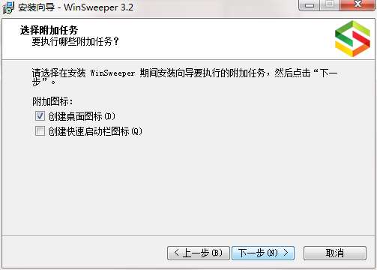Image resolution: width=377 pixels, height=270 pixels.
Task: Click the 安装向导 - WinSweeper 3.2 title text
Action: (76, 7)
